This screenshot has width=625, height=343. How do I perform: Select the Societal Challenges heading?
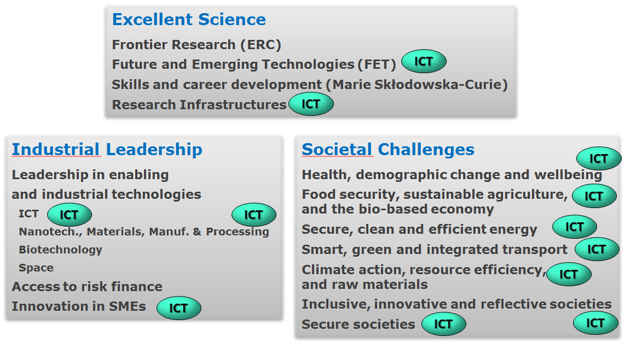point(388,150)
